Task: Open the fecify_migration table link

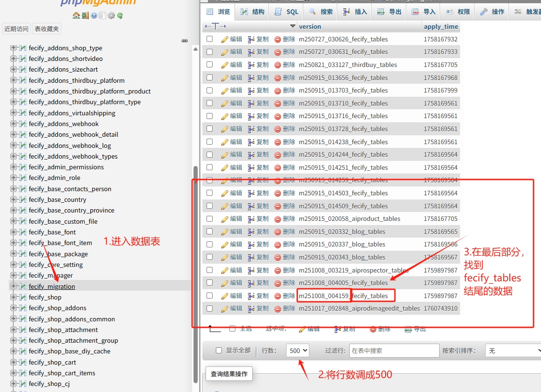Action: pos(52,286)
